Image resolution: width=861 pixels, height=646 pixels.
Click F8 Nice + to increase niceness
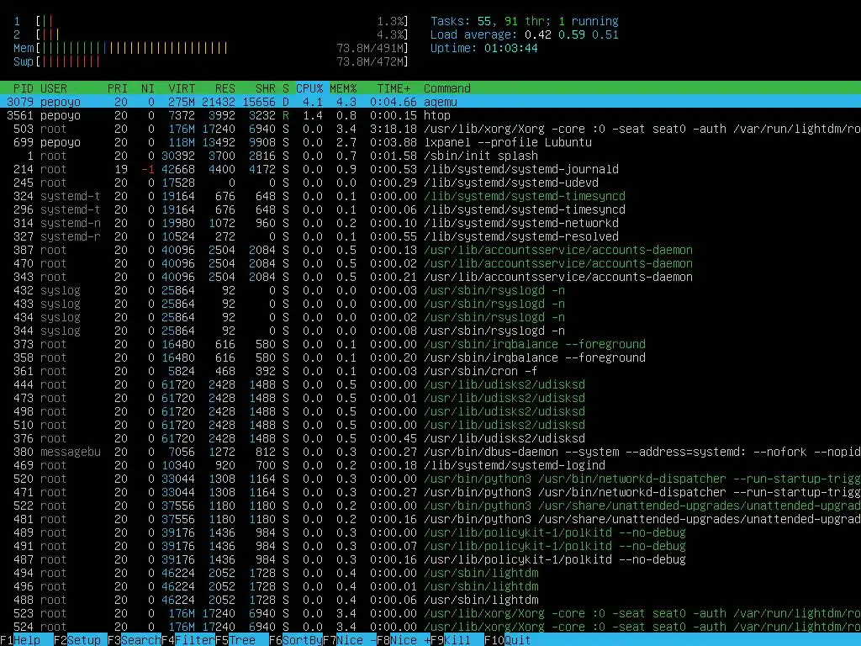(x=404, y=640)
